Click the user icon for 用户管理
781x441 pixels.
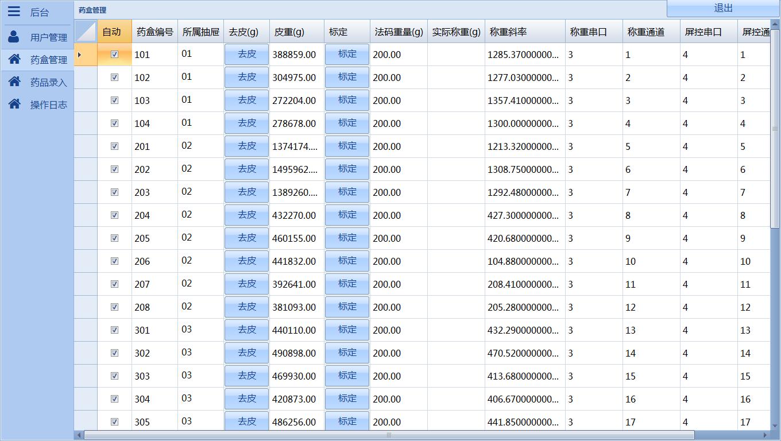tap(14, 37)
